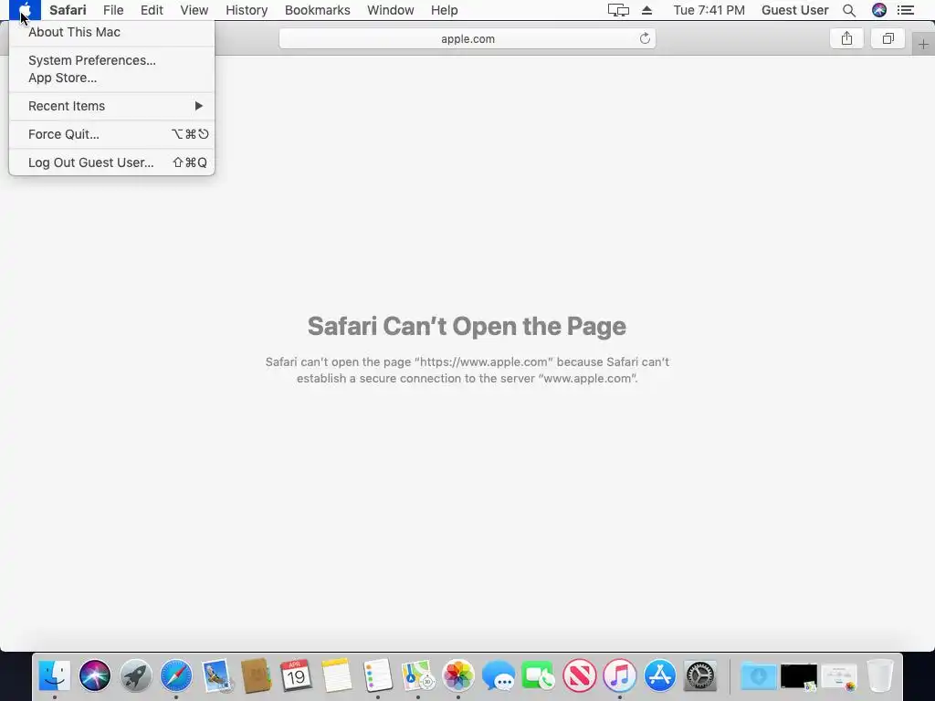Select About This Mac
935x701 pixels.
[x=111, y=32]
